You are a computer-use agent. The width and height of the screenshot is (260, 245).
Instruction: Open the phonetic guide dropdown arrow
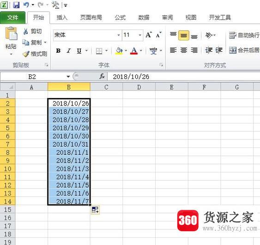click(x=161, y=50)
